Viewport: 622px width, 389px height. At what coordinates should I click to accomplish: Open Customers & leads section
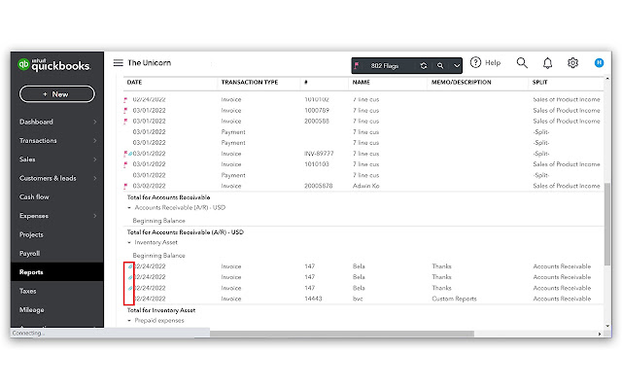tap(48, 178)
